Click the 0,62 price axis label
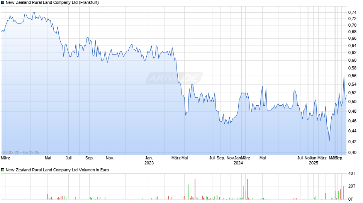 point(352,53)
